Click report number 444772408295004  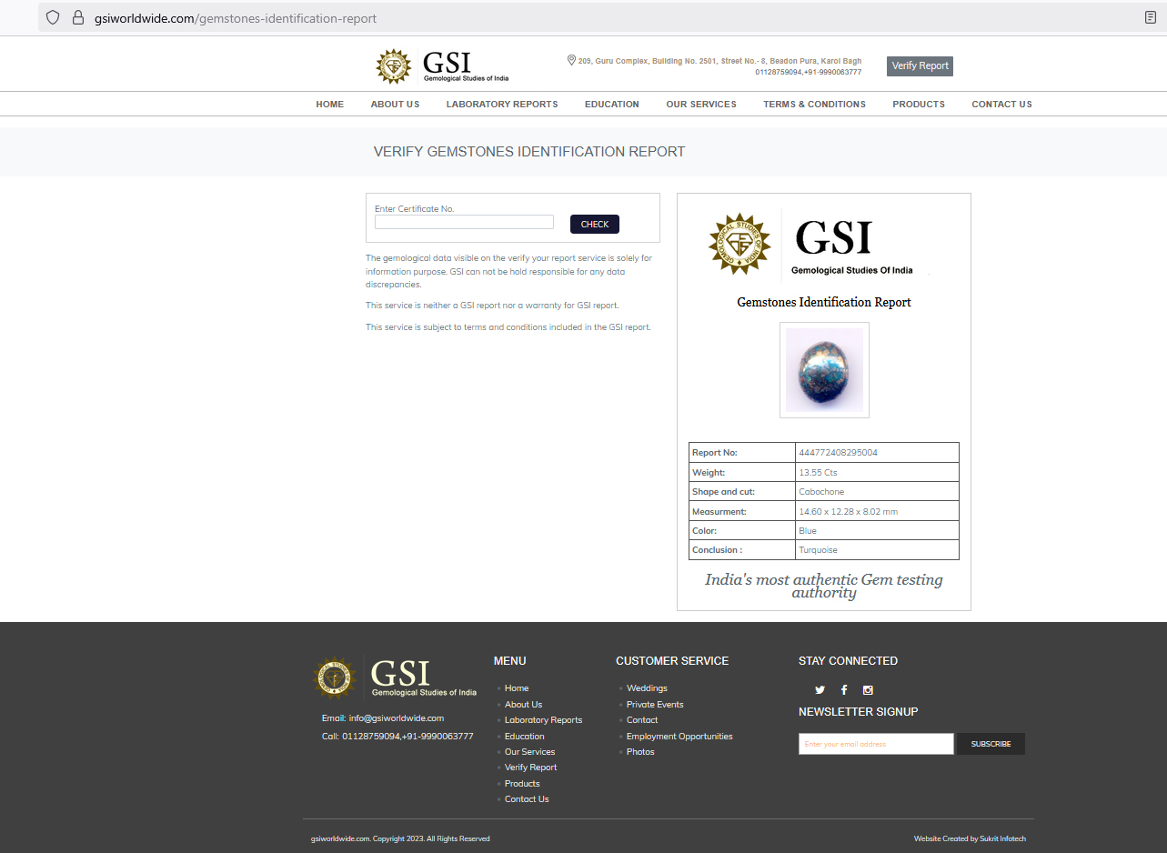838,453
